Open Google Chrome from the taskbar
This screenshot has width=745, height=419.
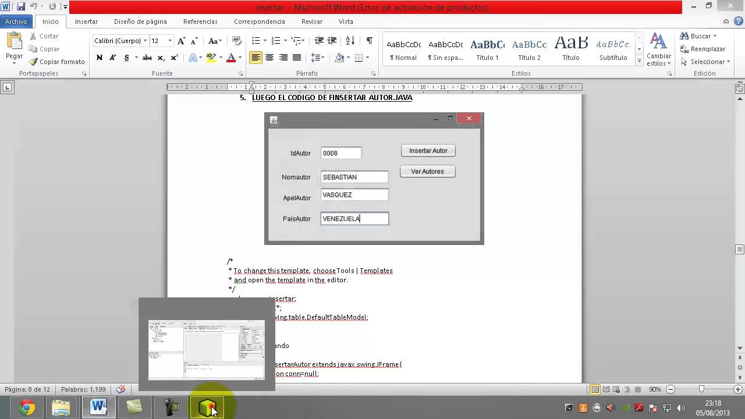pos(26,407)
